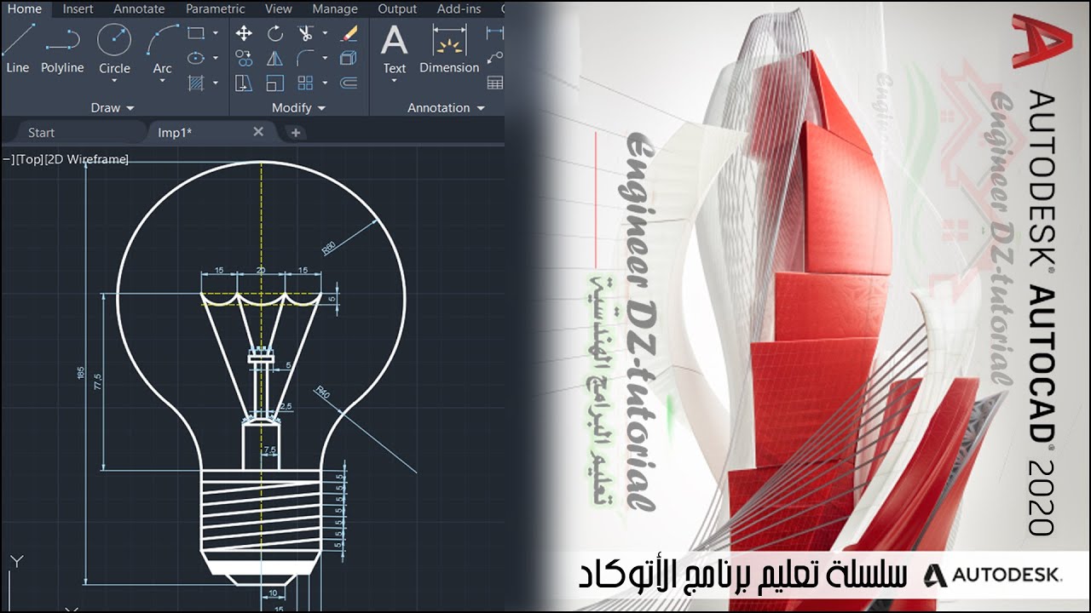Activate the Mirror tool
1091x613 pixels.
274,58
